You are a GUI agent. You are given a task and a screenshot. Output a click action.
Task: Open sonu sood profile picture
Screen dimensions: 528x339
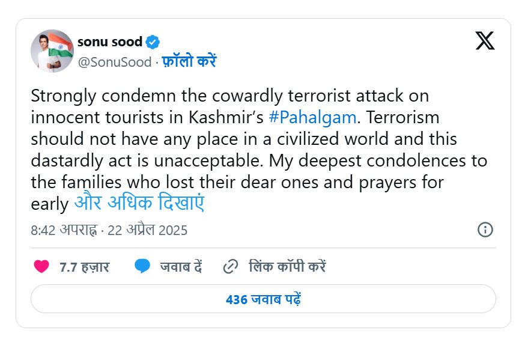click(52, 50)
